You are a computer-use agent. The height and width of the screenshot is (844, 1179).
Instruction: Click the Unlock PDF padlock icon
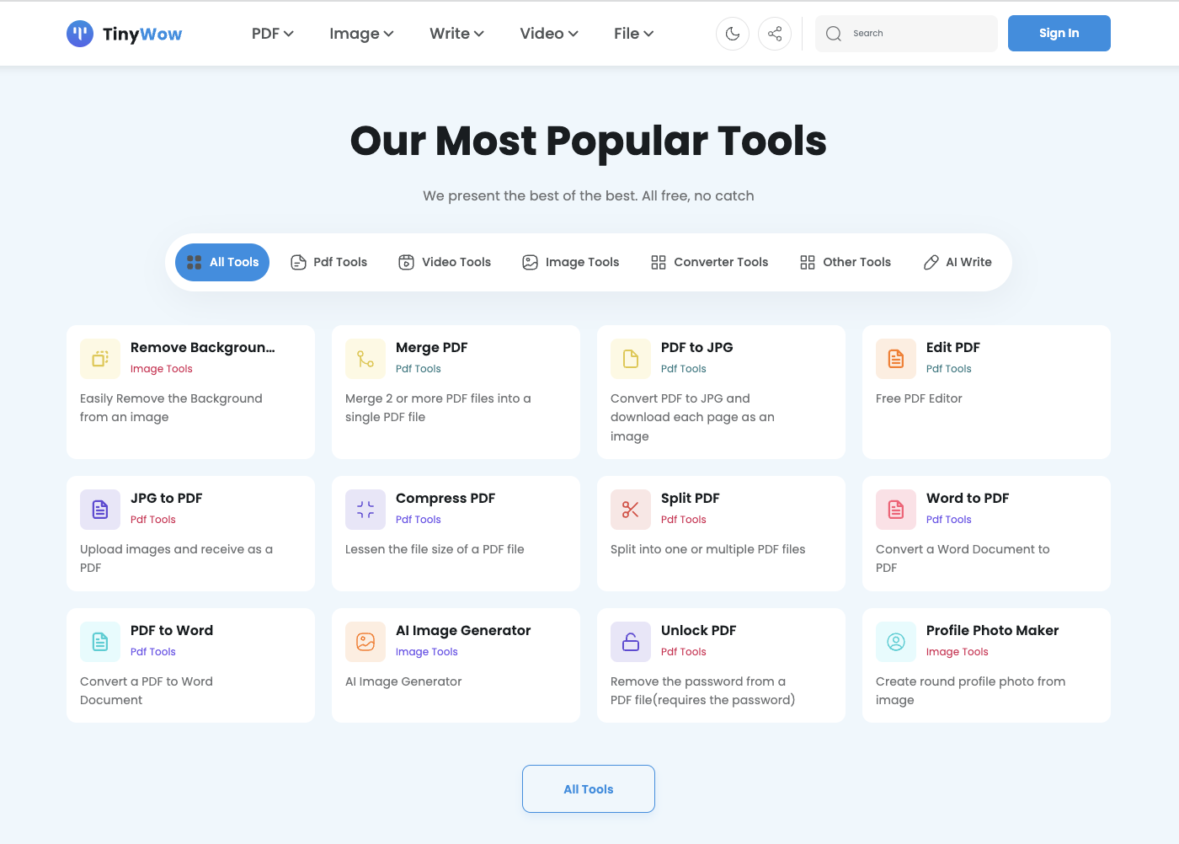(631, 642)
